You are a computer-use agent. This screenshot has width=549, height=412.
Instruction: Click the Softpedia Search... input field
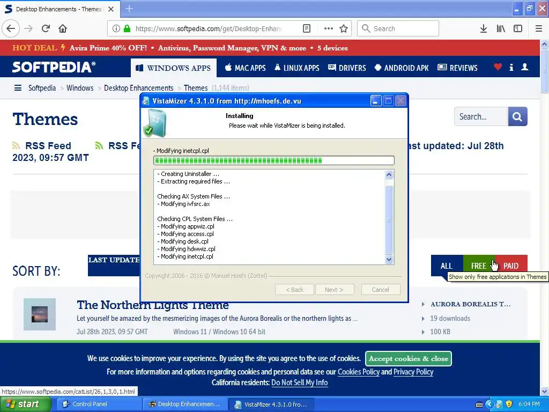click(481, 116)
